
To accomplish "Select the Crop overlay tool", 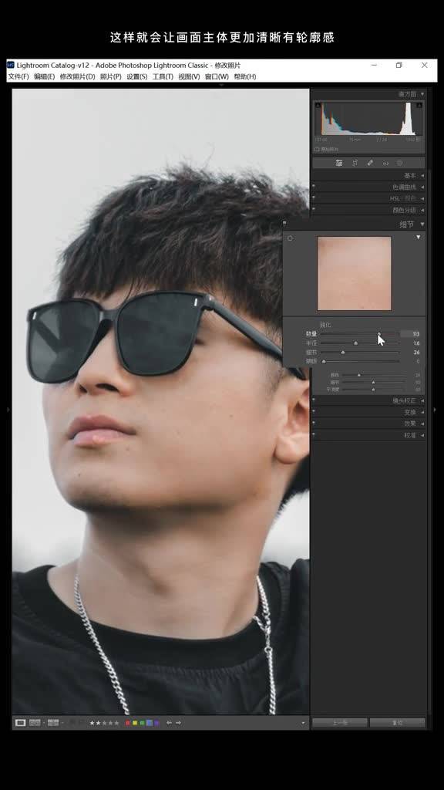I will click(355, 163).
